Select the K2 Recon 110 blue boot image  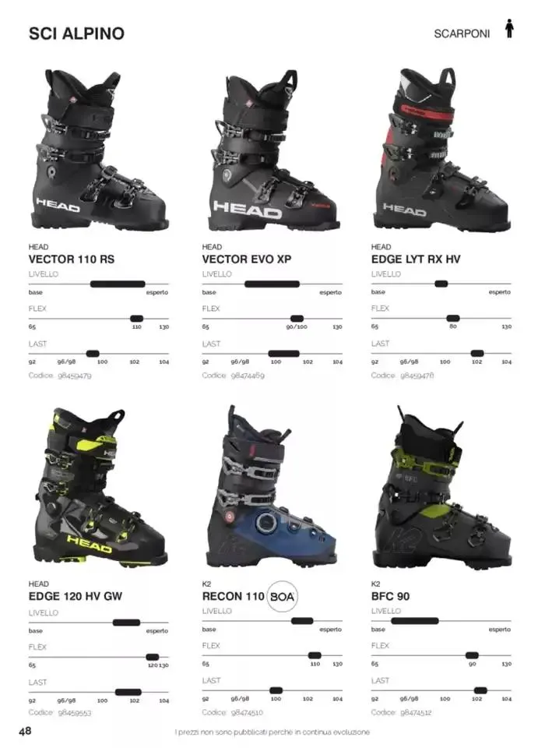pyautogui.click(x=271, y=486)
